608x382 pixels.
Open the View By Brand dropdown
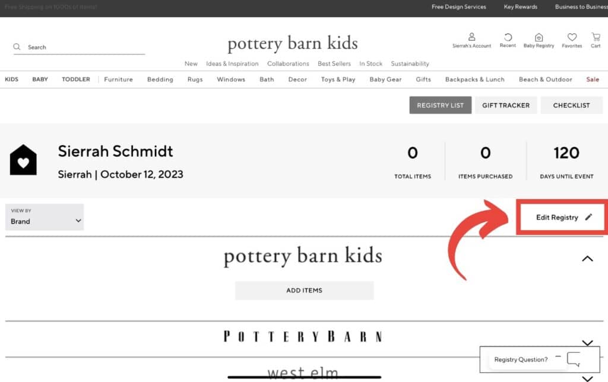pos(44,217)
